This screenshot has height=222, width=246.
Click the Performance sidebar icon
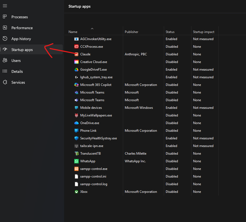click(x=5, y=28)
